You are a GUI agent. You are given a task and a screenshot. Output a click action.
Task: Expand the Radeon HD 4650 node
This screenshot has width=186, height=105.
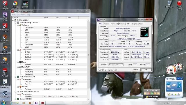(15, 99)
